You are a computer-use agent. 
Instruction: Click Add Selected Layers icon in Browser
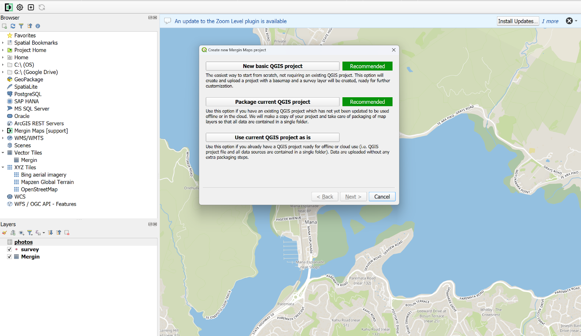pos(4,26)
